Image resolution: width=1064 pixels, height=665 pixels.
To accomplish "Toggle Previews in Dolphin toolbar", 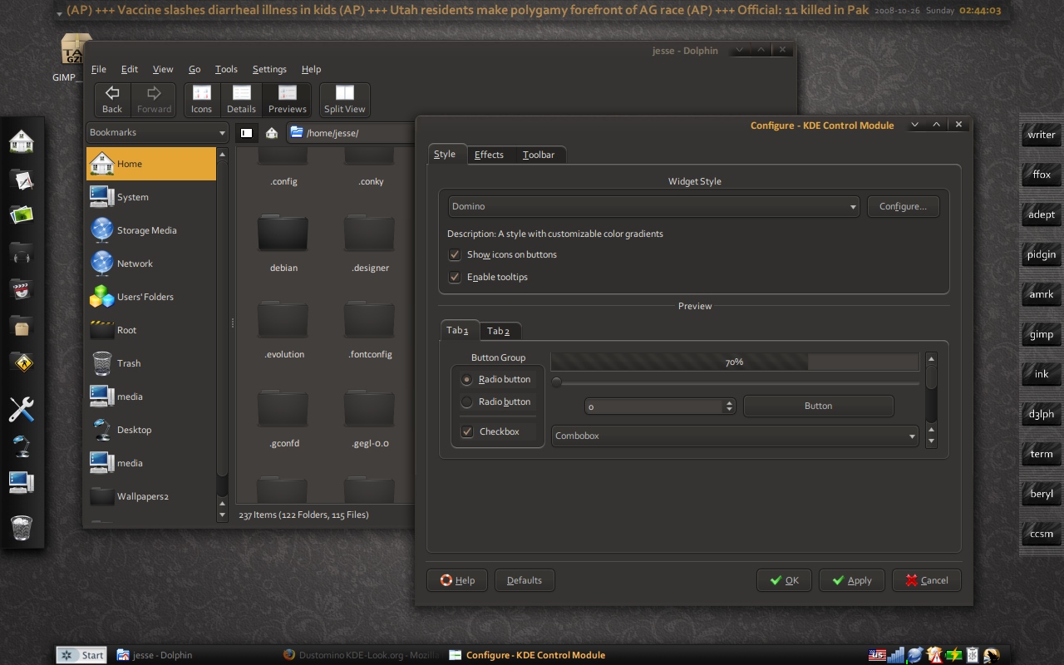I will point(288,100).
